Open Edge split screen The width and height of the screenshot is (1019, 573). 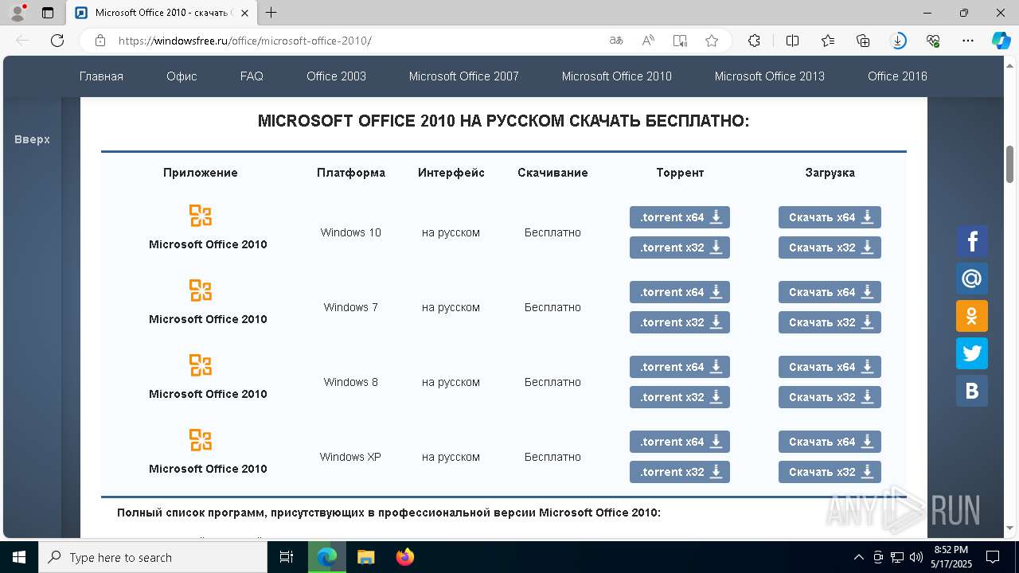tap(792, 41)
